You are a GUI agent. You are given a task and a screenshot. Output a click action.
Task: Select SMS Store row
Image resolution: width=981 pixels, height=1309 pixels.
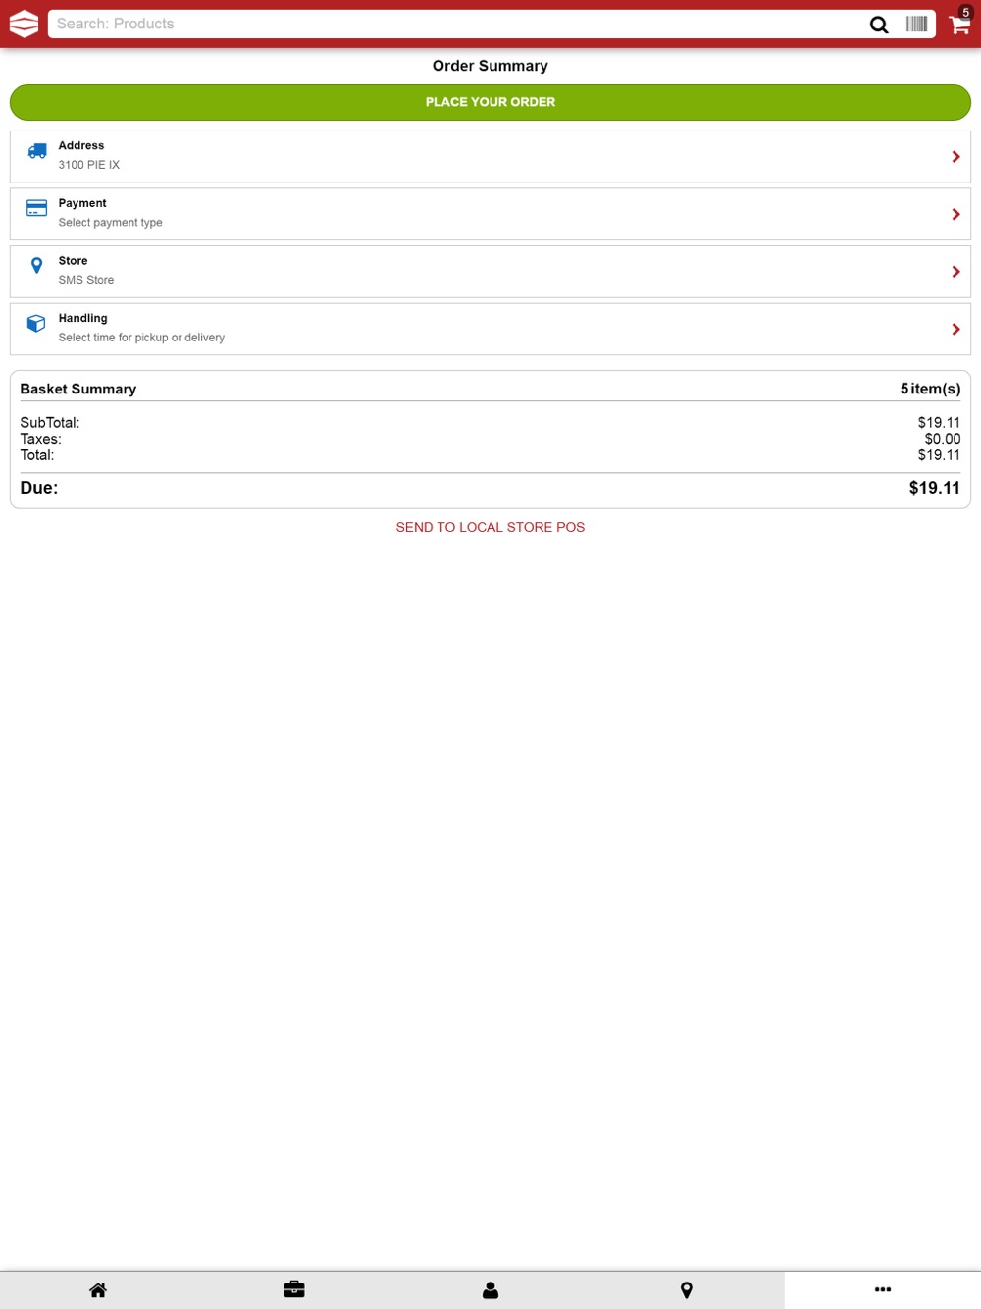pos(490,272)
